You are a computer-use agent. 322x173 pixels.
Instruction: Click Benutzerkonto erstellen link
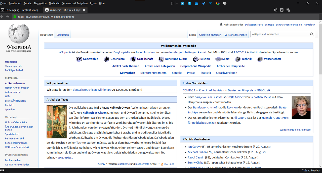[x=289, y=25]
